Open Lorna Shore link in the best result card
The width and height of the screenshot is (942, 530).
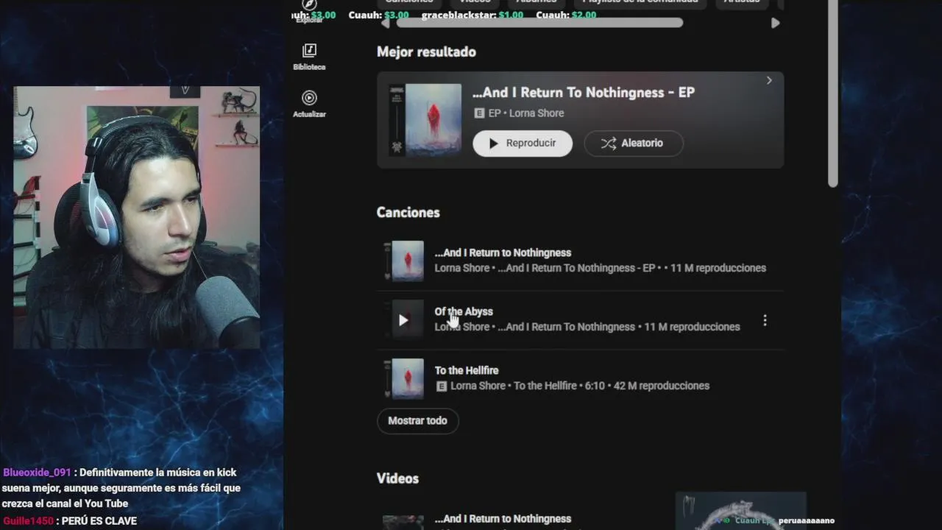[536, 113]
